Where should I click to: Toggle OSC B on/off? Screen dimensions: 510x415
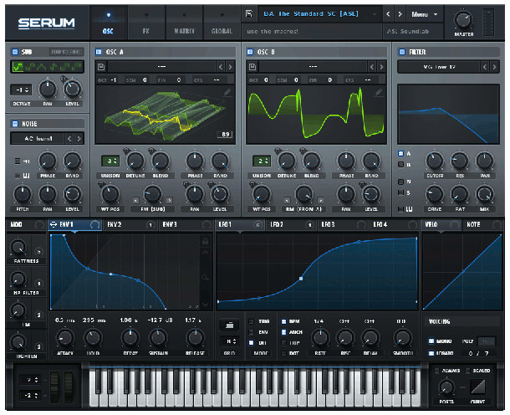click(250, 52)
